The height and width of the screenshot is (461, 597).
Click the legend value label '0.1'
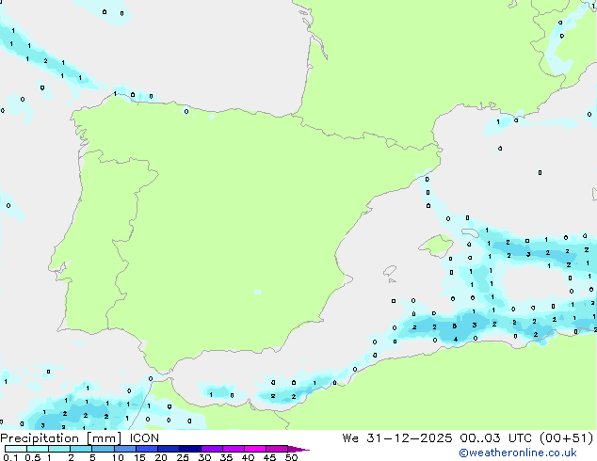point(10,457)
